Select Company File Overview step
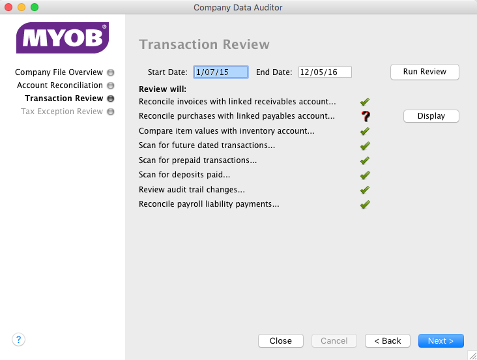The width and height of the screenshot is (477, 360). [59, 72]
